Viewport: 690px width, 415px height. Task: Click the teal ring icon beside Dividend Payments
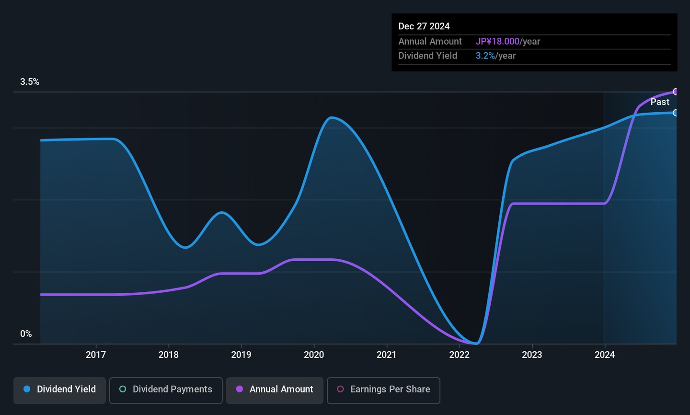coord(123,389)
